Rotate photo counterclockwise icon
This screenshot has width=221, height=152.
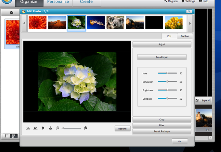click(x=28, y=128)
